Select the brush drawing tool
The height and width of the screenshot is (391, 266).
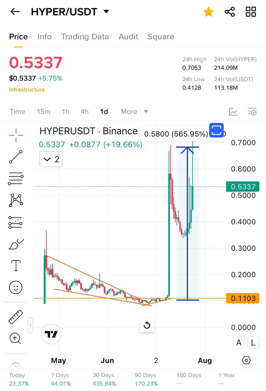[x=16, y=244]
